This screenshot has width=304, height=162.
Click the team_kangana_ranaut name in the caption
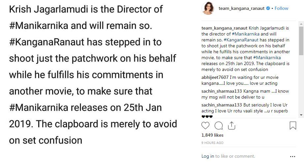[225, 28]
